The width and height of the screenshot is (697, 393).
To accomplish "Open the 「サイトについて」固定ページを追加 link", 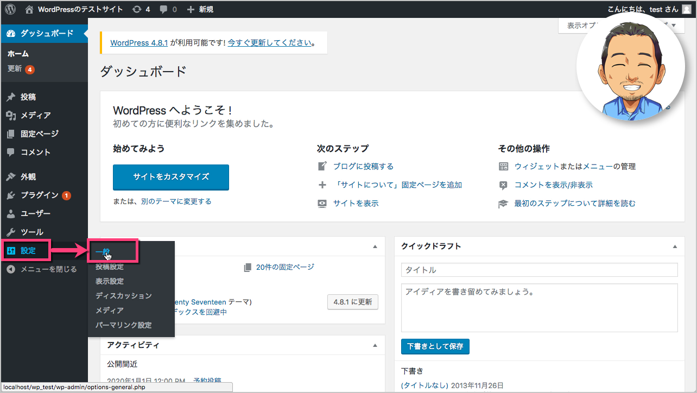I will click(397, 185).
